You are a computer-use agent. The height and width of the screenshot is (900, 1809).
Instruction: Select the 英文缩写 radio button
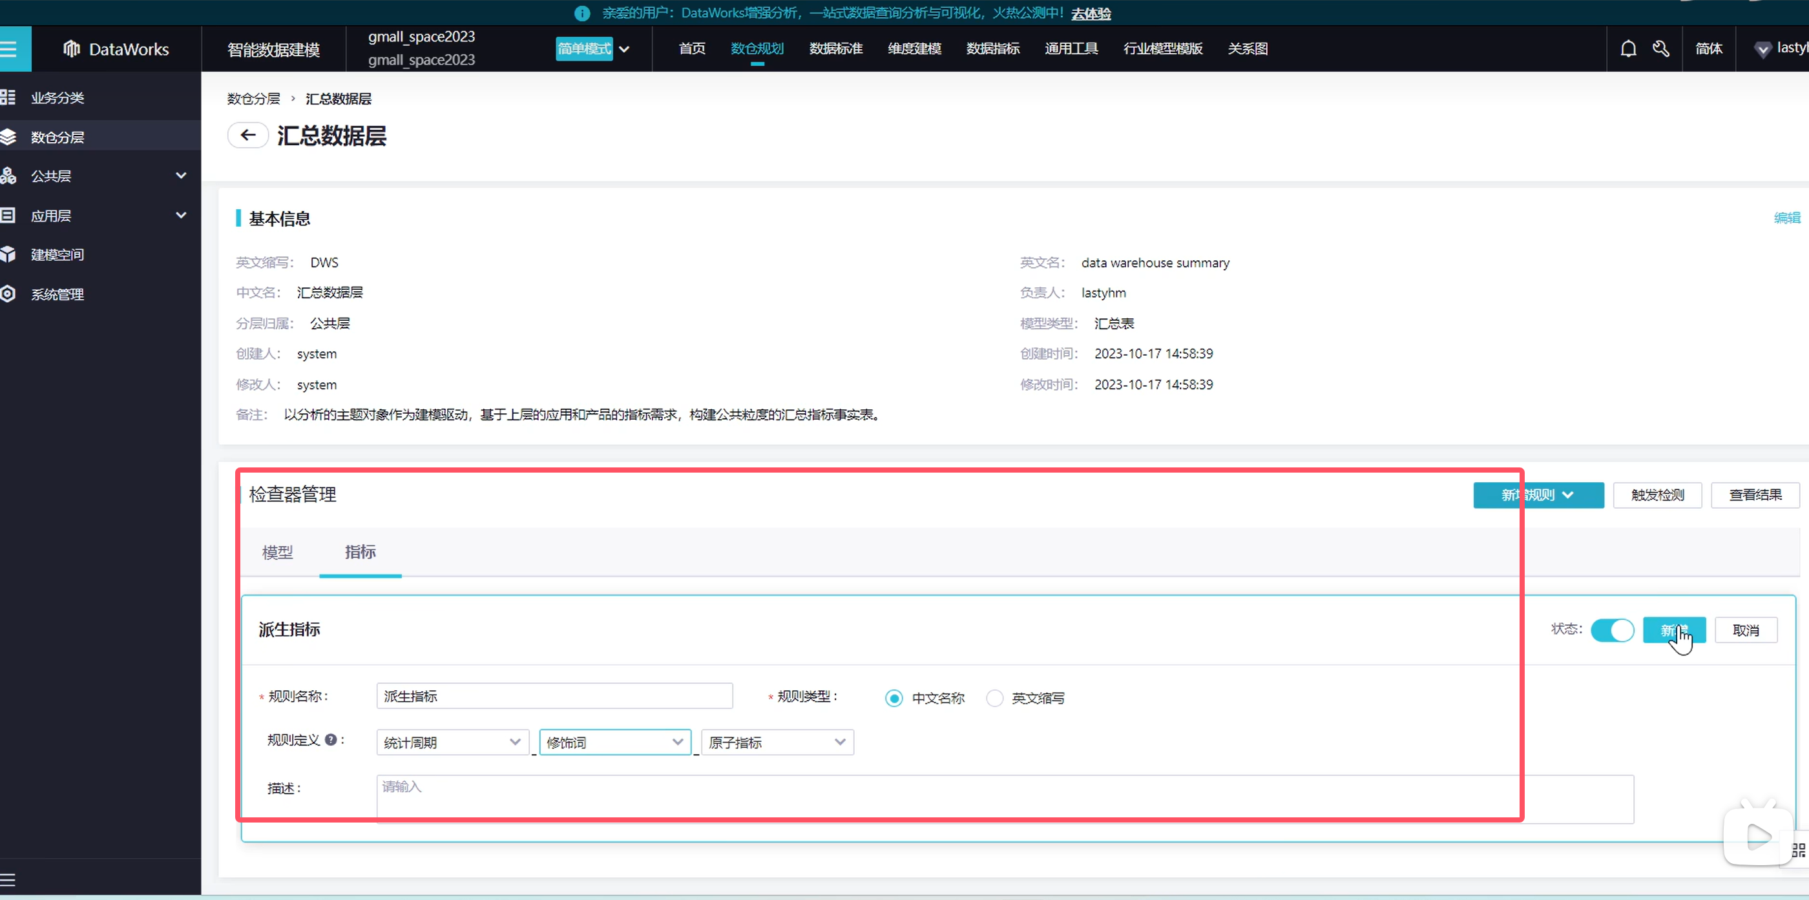coord(994,699)
